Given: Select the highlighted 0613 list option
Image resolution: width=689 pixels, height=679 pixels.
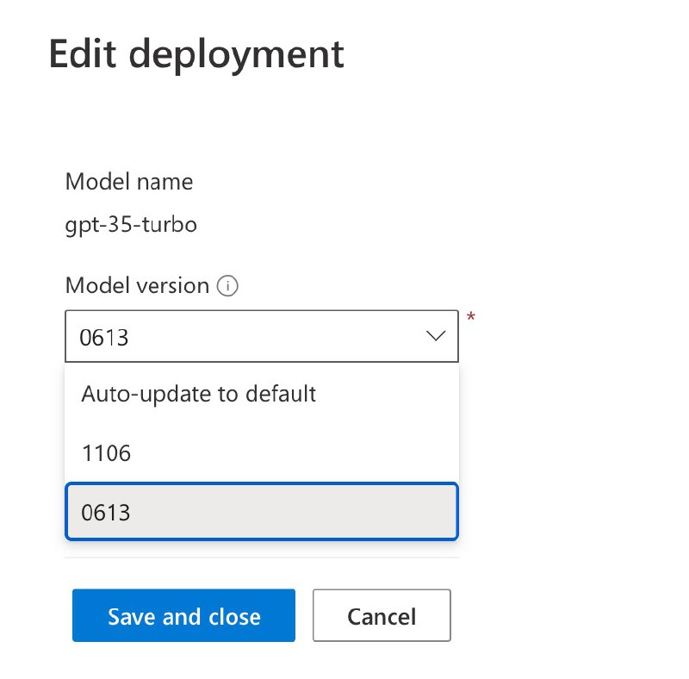Looking at the screenshot, I should (261, 512).
